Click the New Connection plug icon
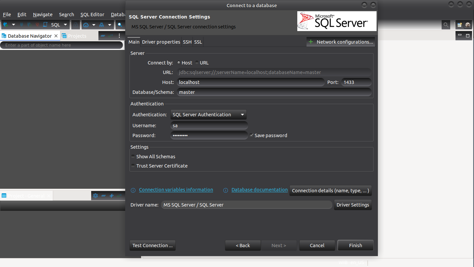The image size is (474, 267). (6, 25)
